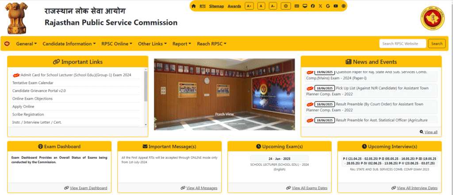Click the newspaper icon beside News and Events

(x=349, y=62)
